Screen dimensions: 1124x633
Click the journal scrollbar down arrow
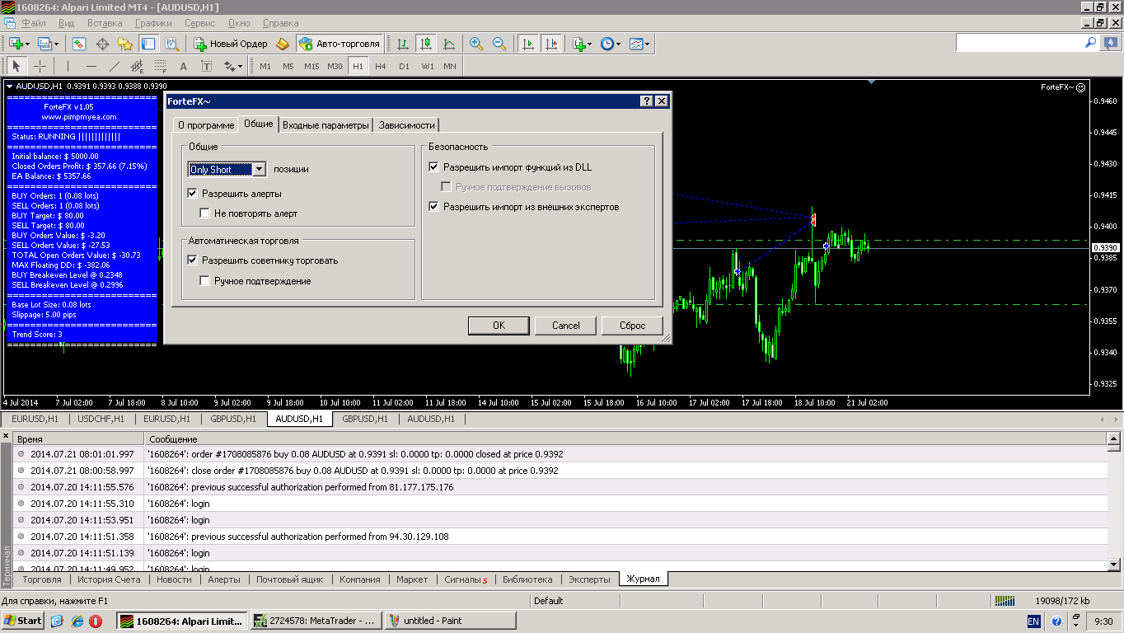tap(1114, 565)
